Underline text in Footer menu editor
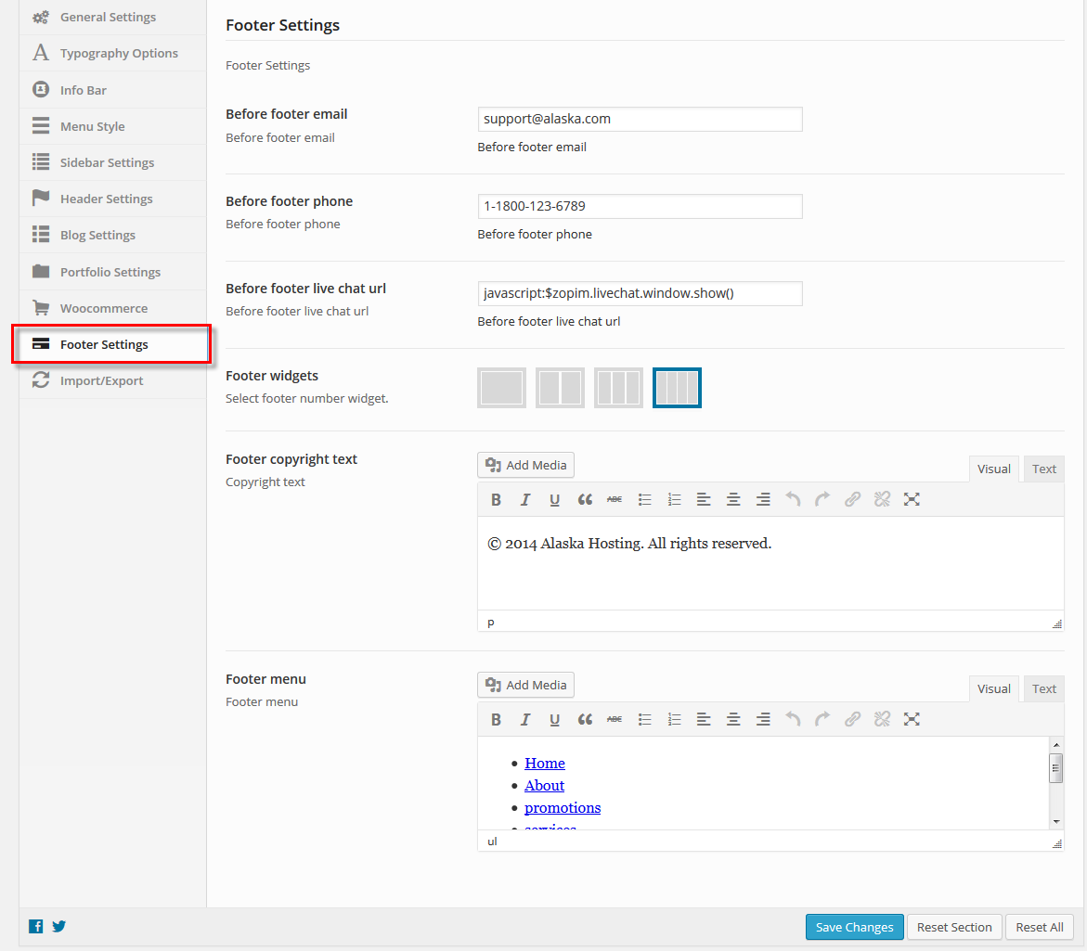The width and height of the screenshot is (1087, 951). (x=554, y=719)
